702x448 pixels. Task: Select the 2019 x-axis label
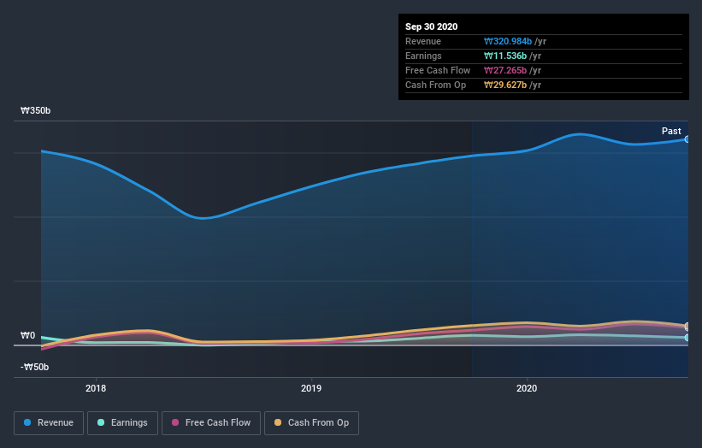[x=311, y=388]
